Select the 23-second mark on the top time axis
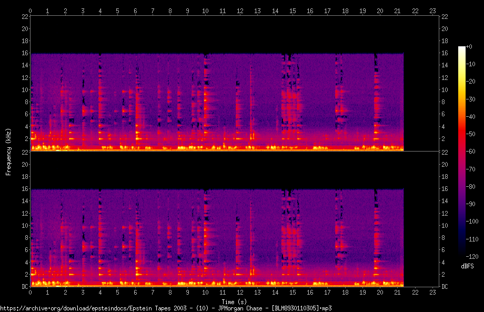484x312 pixels. pyautogui.click(x=432, y=11)
